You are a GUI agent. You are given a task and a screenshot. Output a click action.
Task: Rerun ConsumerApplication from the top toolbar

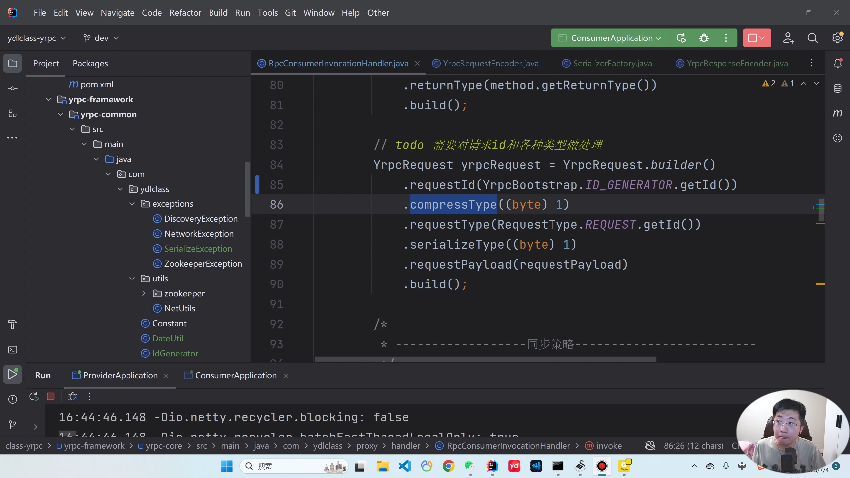click(681, 38)
